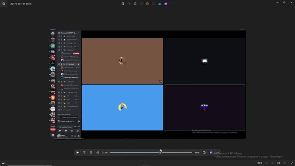Click the Photos app icon at top-left

4,4
